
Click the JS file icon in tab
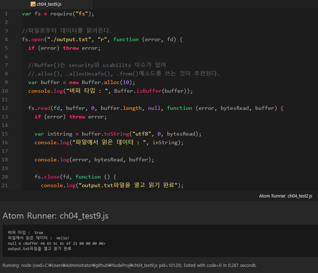click(x=33, y=4)
